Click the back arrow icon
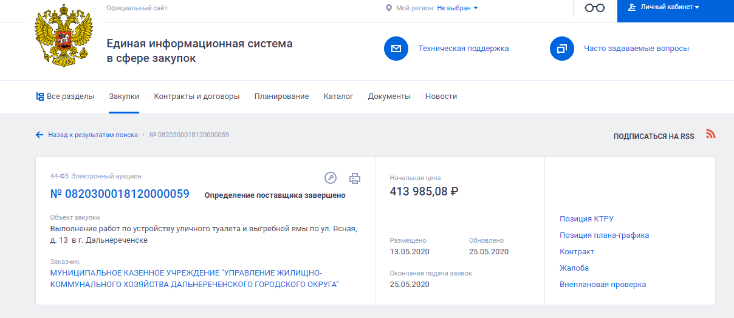The width and height of the screenshot is (734, 318). coord(39,135)
